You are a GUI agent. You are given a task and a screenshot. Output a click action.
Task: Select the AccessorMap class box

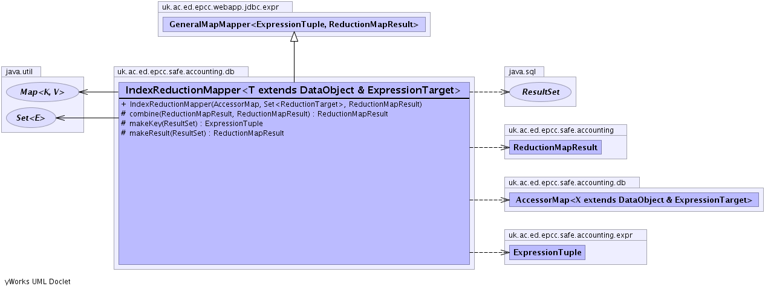[x=634, y=200]
